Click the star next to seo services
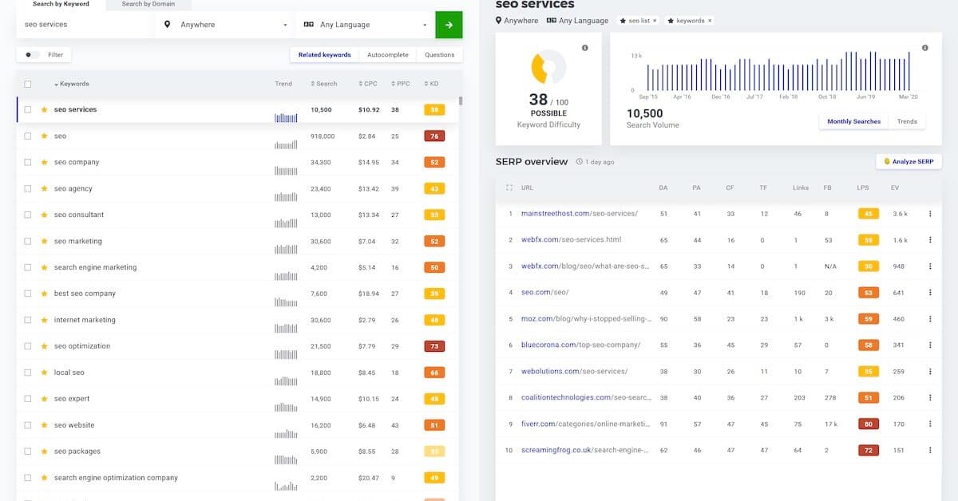Viewport: 958px width, 501px height. (x=45, y=110)
